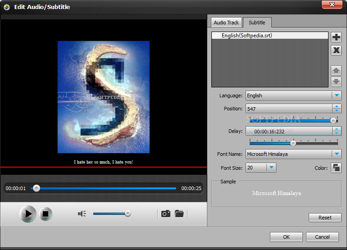The image size is (347, 250).
Task: Decrease the Position value
Action: [337, 110]
